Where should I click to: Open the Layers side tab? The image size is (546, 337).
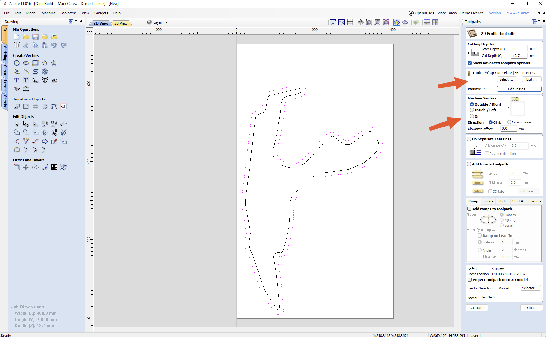coord(5,85)
